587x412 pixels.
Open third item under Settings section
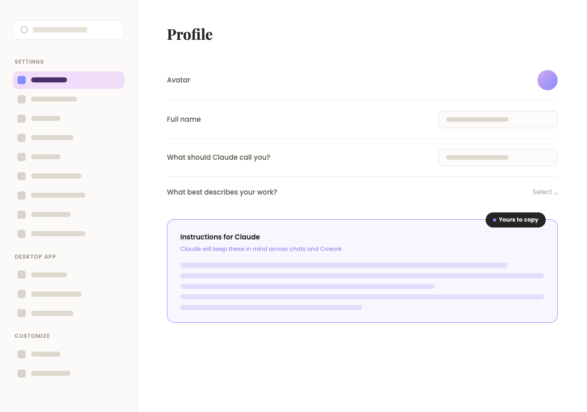point(68,119)
